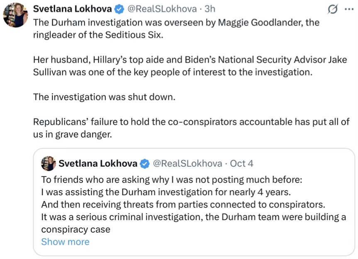Click the @RealSLokhova handle in the quoted tweet
The width and height of the screenshot is (358, 259).
(188, 163)
